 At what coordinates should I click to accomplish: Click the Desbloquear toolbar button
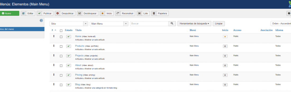click(88, 14)
